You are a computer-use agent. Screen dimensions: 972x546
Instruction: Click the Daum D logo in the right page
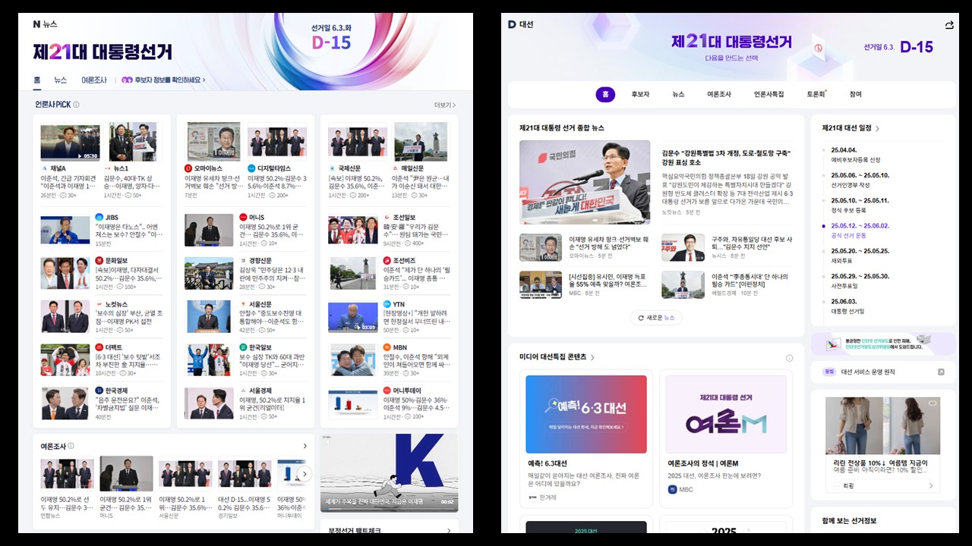tap(512, 24)
